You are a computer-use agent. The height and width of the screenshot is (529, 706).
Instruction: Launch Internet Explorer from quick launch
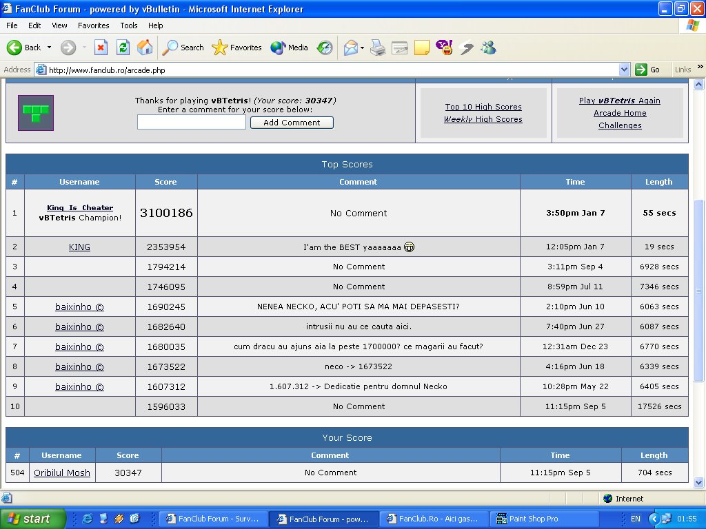(x=88, y=519)
